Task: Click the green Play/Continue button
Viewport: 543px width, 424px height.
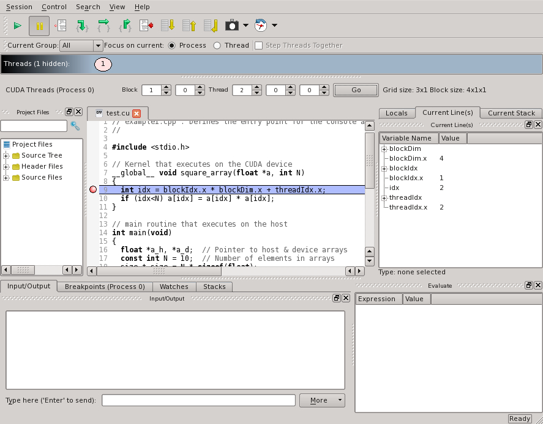Action: point(18,26)
